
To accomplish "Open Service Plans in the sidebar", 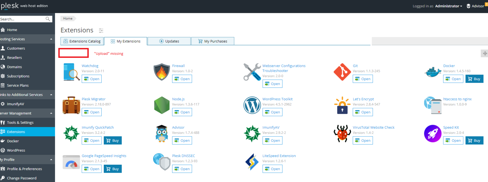I will click(18, 86).
